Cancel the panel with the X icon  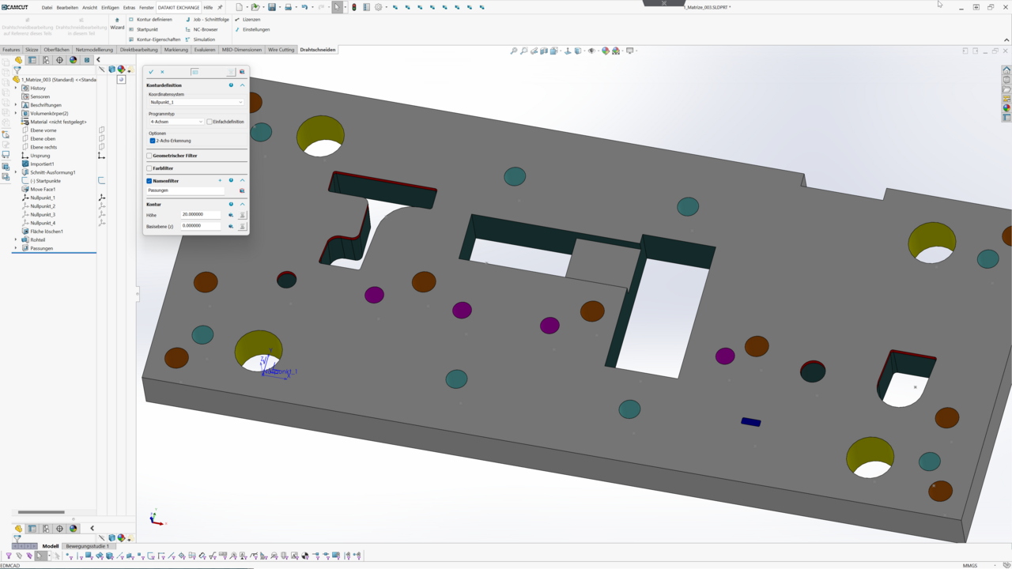pos(162,72)
